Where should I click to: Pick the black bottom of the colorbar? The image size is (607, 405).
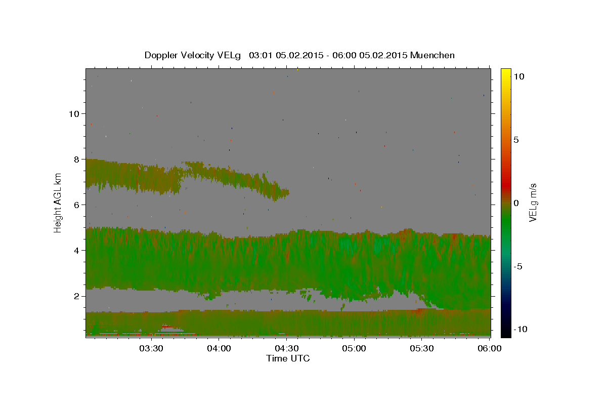click(x=506, y=332)
